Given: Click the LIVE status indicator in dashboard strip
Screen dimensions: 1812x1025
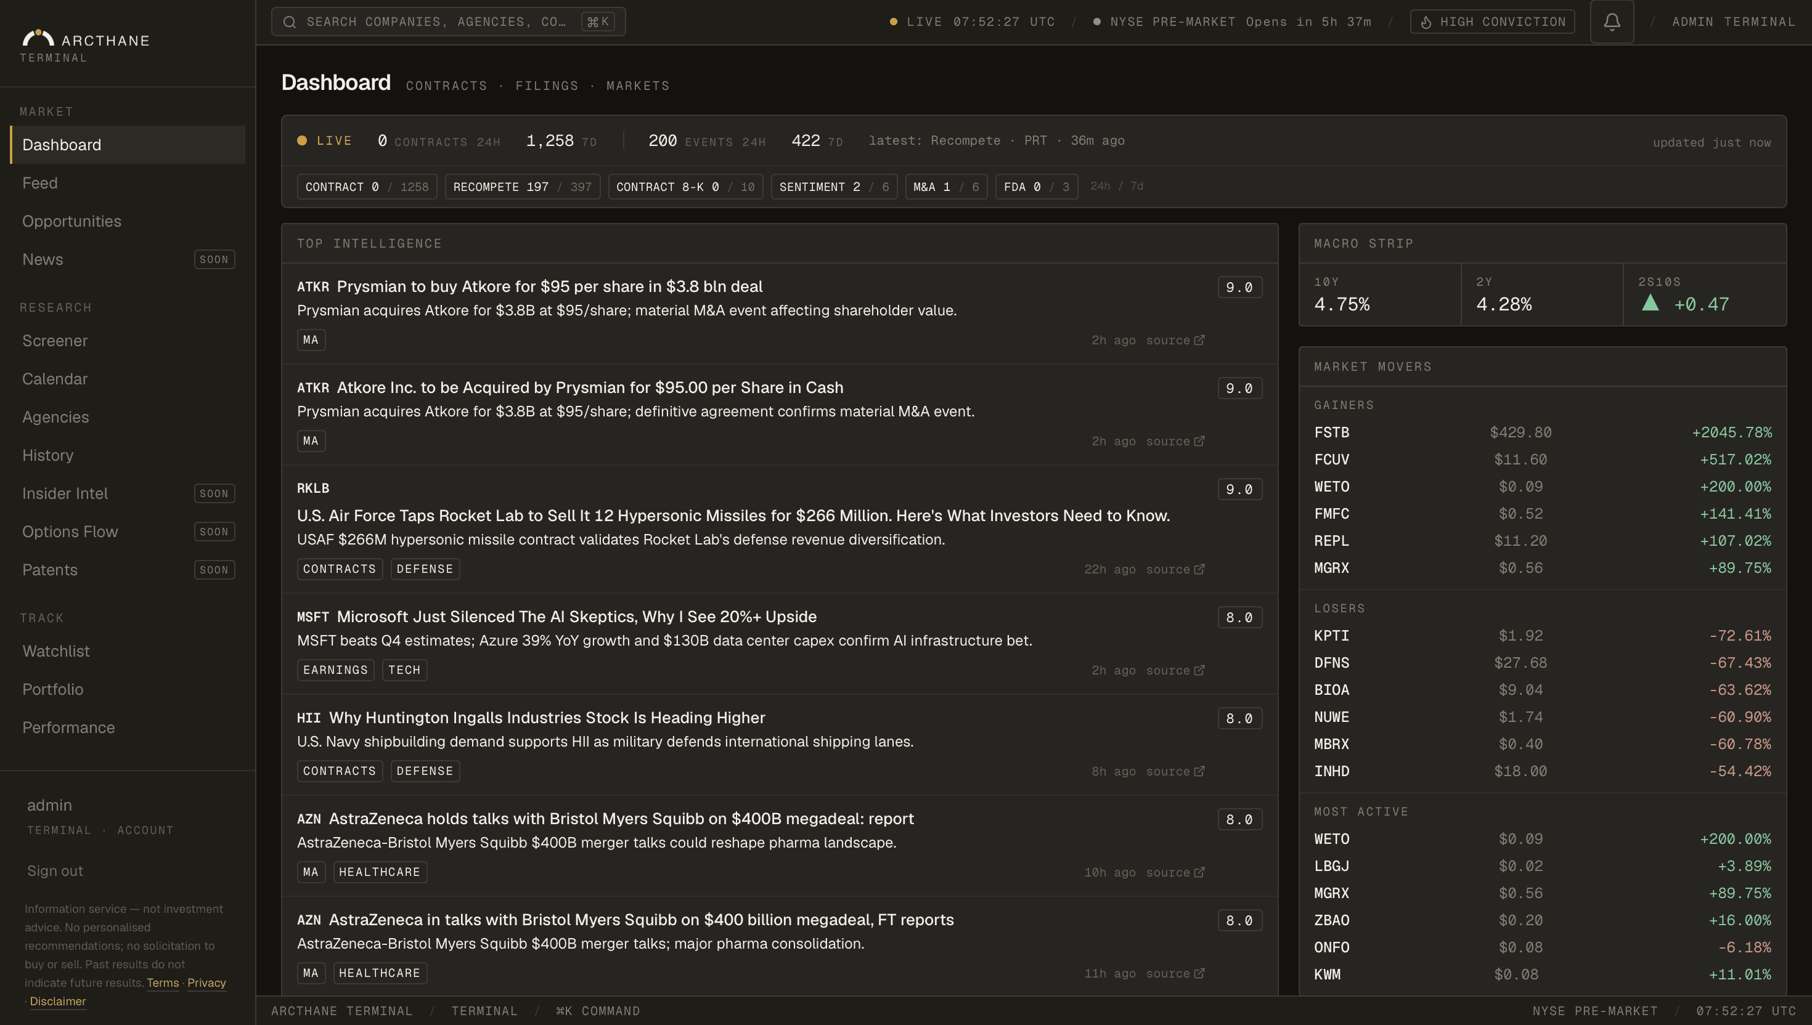Looking at the screenshot, I should coord(325,141).
